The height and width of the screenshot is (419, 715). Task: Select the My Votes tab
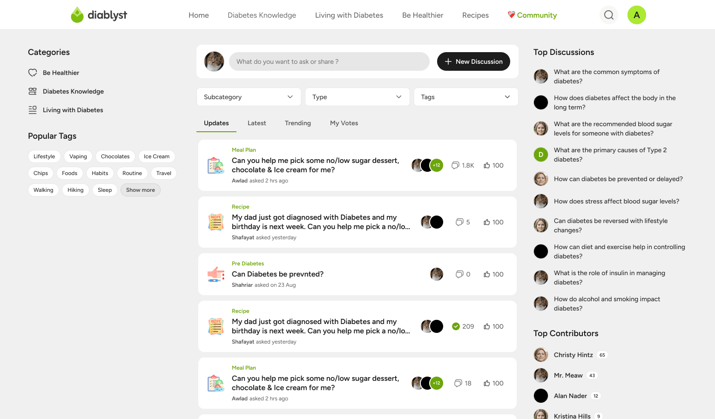pos(344,123)
